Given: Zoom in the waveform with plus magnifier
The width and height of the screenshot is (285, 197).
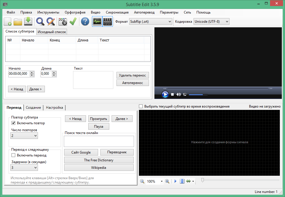Looking at the screenshot, I should (x=167, y=181).
